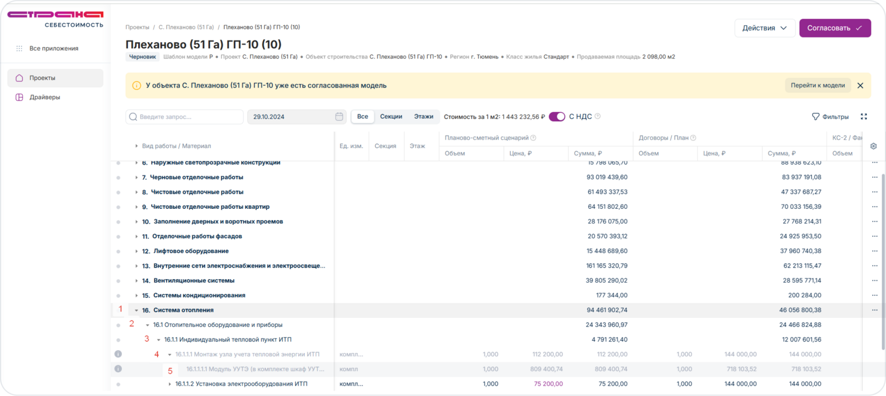Open row menu for Система отопления
The width and height of the screenshot is (886, 396).
pos(874,310)
